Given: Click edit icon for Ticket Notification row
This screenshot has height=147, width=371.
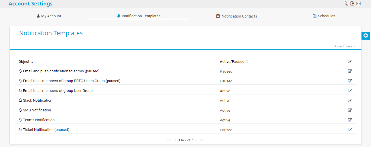Looking at the screenshot, I should coord(350,130).
